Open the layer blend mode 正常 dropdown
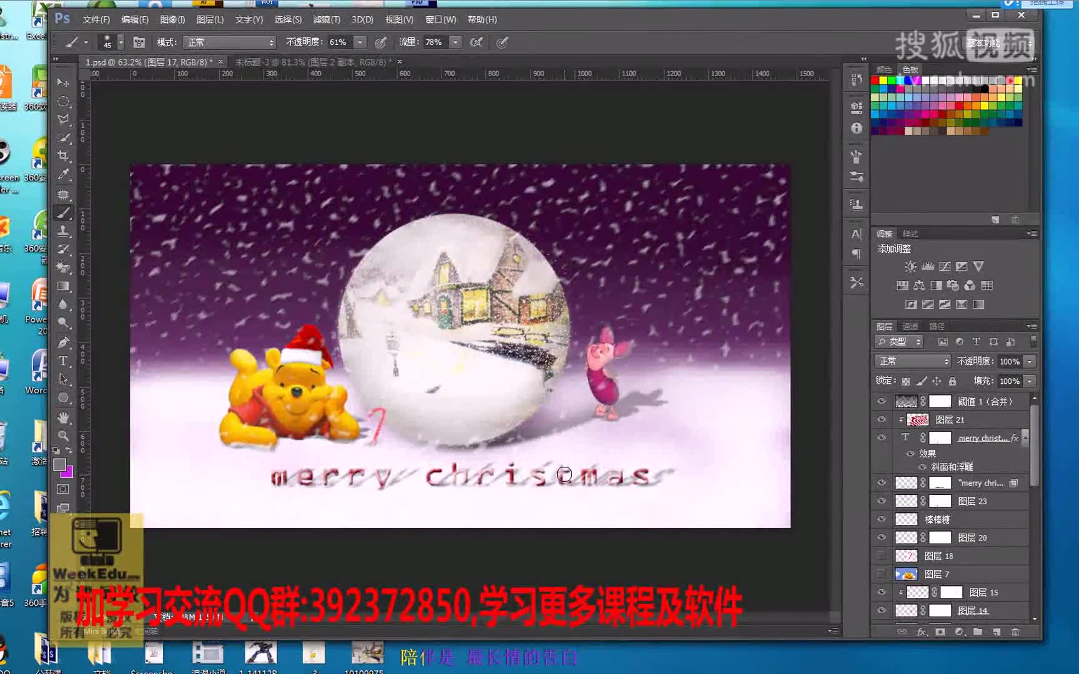Image resolution: width=1079 pixels, height=674 pixels. (x=912, y=361)
